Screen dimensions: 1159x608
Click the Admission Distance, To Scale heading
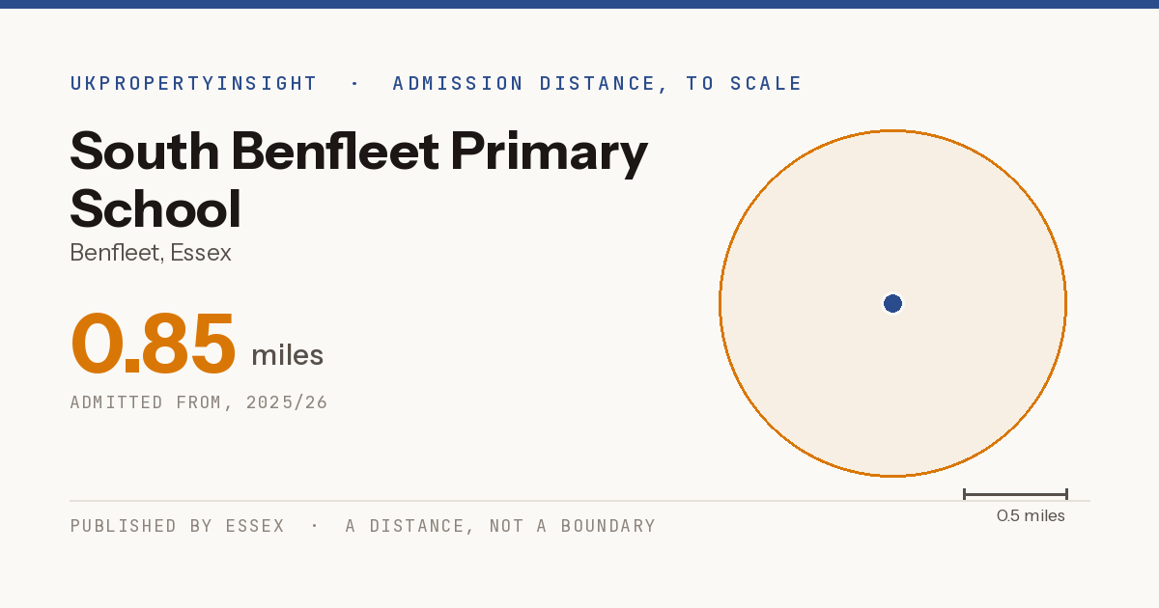coord(597,84)
